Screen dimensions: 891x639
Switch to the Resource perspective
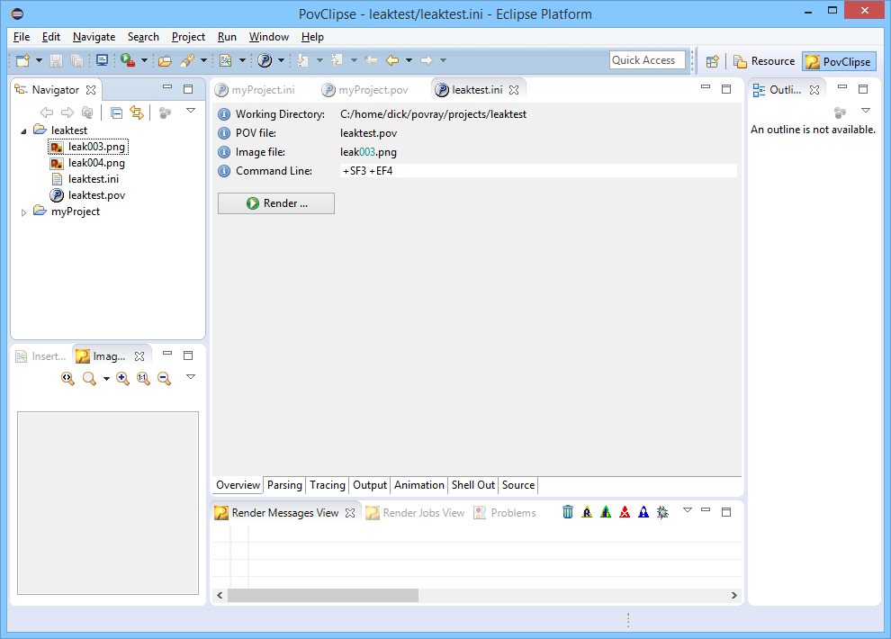pyautogui.click(x=764, y=61)
